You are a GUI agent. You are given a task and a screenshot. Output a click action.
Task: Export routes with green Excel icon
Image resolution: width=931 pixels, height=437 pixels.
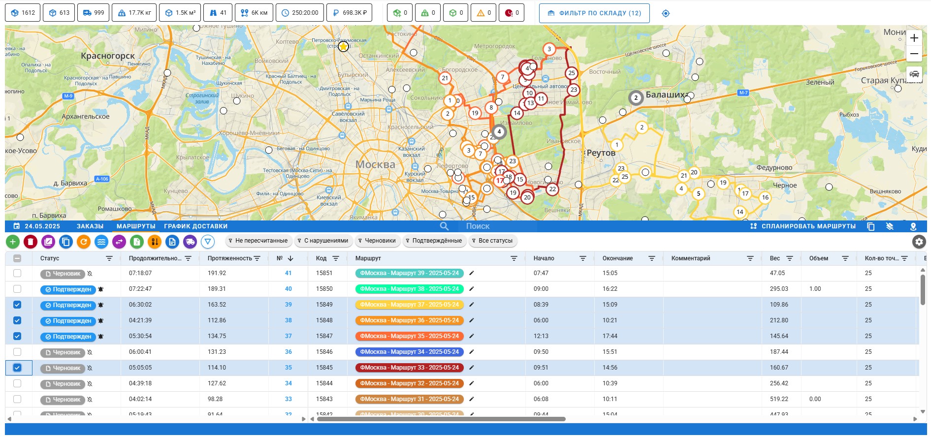click(x=137, y=242)
